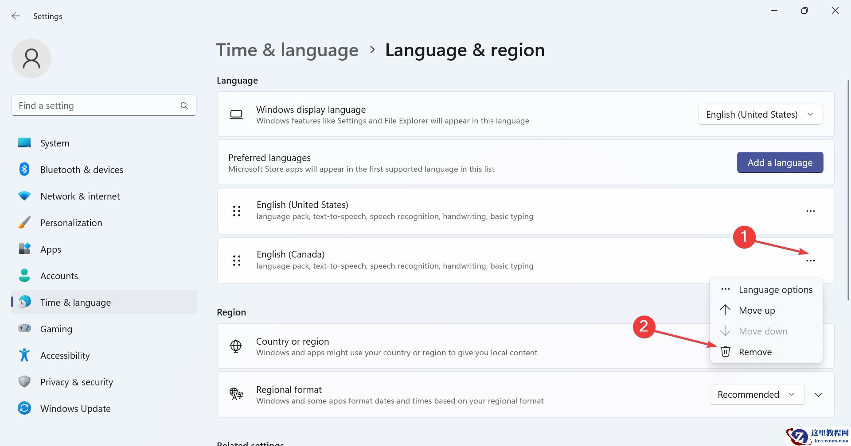This screenshot has height=446, width=851.
Task: Select Windows Update in sidebar
Action: click(104, 408)
